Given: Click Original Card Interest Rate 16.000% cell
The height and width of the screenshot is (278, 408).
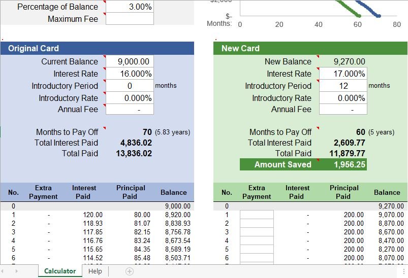Looking at the screenshot, I should point(130,74).
